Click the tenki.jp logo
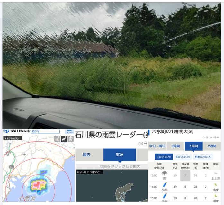 [17, 131]
